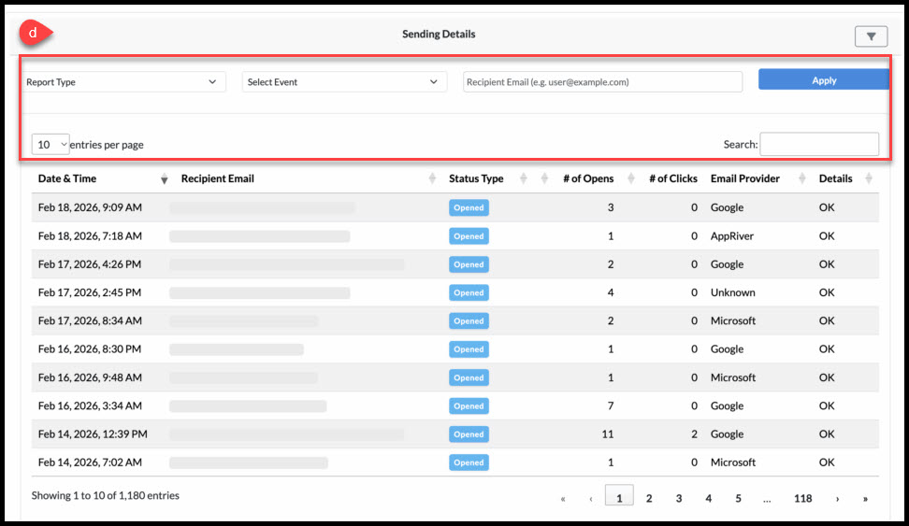
Task: Apply the selected report filters
Action: pyautogui.click(x=824, y=80)
